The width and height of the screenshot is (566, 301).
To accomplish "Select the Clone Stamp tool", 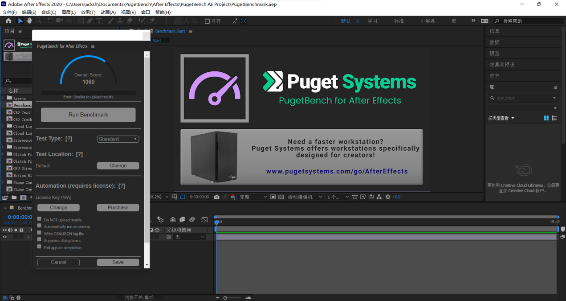I will (x=120, y=21).
